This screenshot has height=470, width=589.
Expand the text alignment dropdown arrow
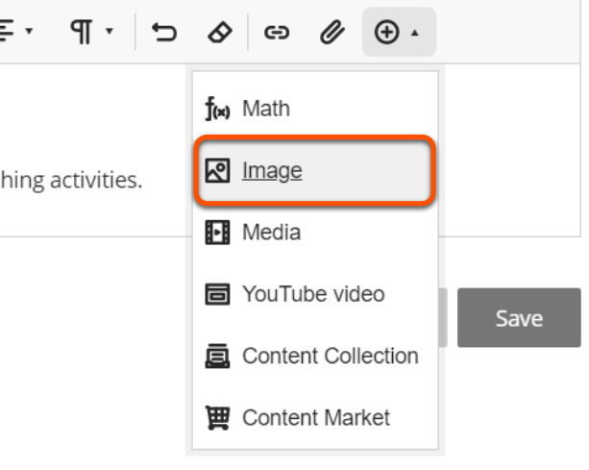(x=28, y=34)
